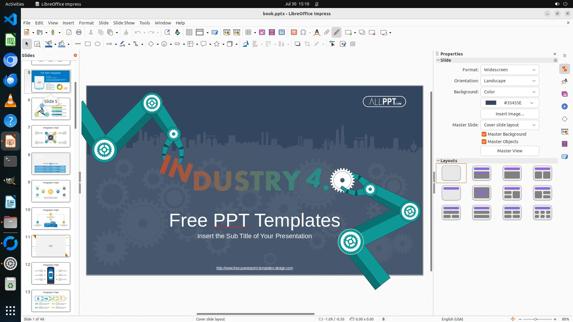Open the Format dropdown showing Widescreen
This screenshot has width=573, height=322.
click(x=509, y=70)
